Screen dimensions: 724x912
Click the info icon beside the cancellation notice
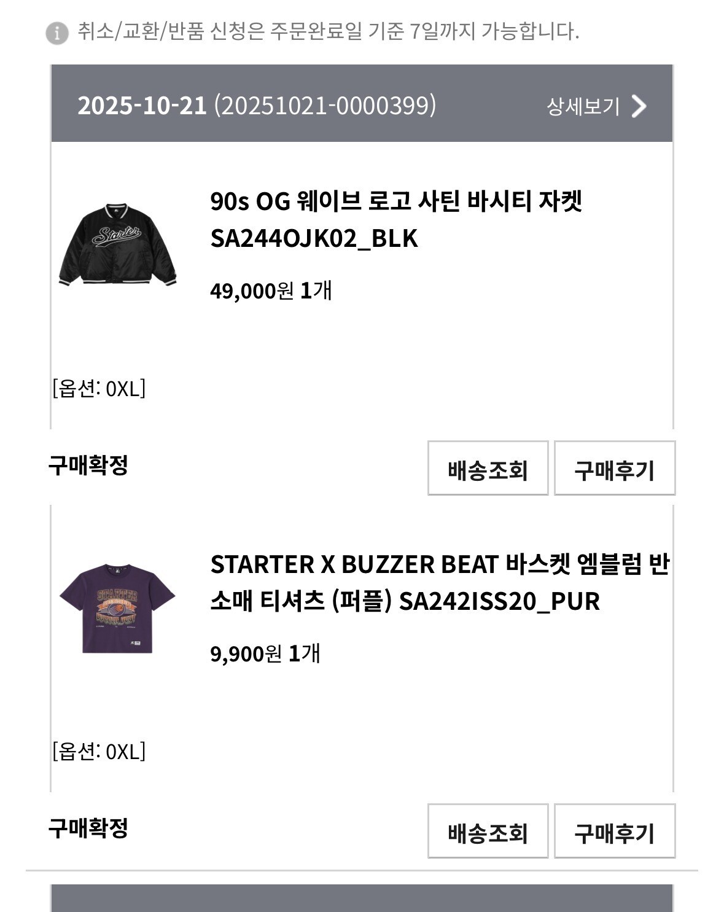tap(57, 33)
